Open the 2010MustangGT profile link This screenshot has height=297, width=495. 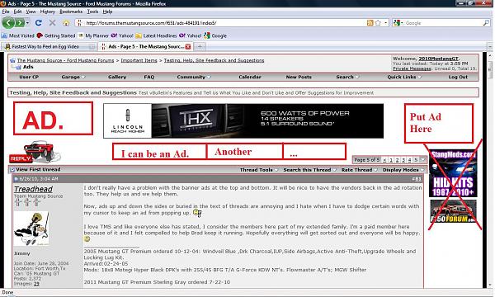coord(439,59)
